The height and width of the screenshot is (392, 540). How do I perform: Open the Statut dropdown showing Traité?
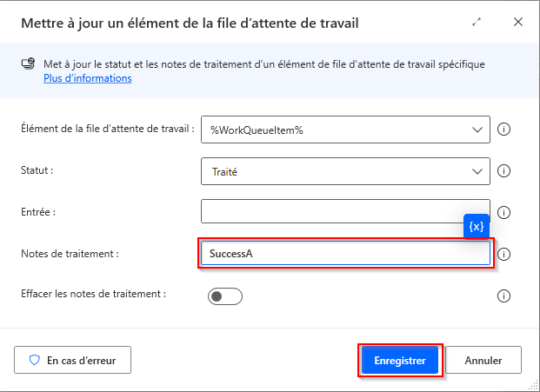coord(339,171)
